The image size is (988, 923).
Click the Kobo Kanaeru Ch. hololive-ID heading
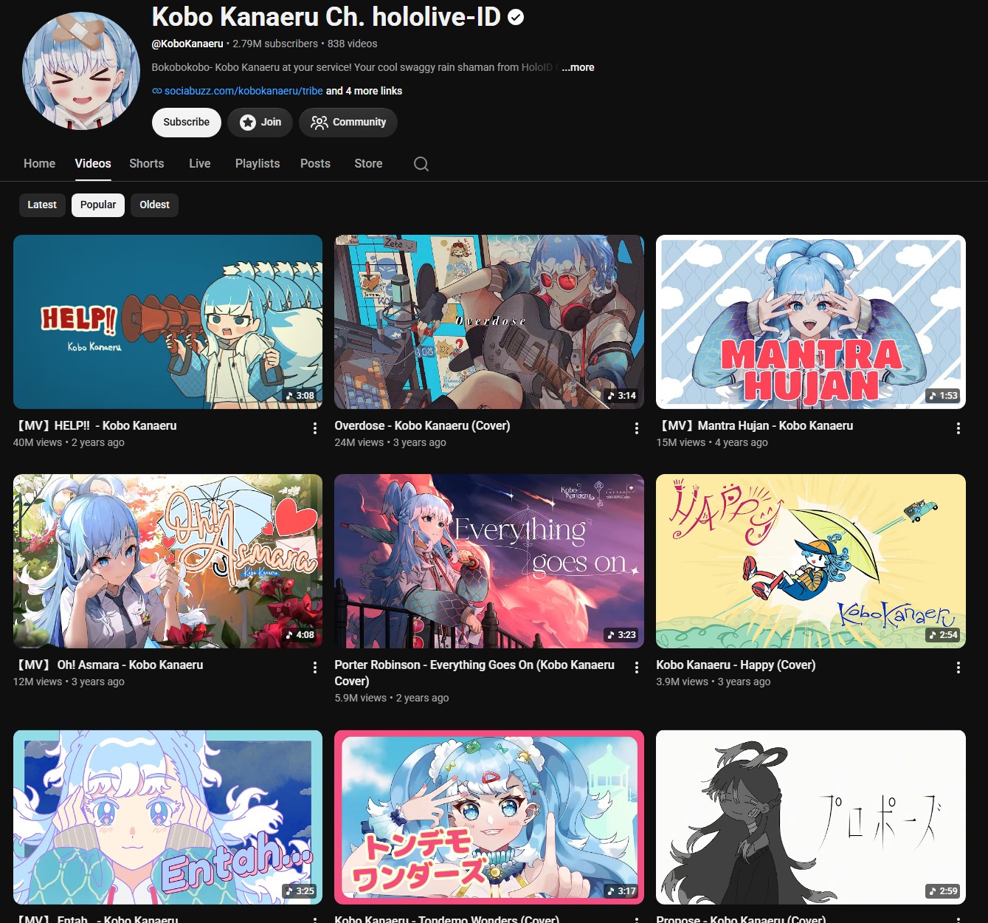pyautogui.click(x=326, y=17)
